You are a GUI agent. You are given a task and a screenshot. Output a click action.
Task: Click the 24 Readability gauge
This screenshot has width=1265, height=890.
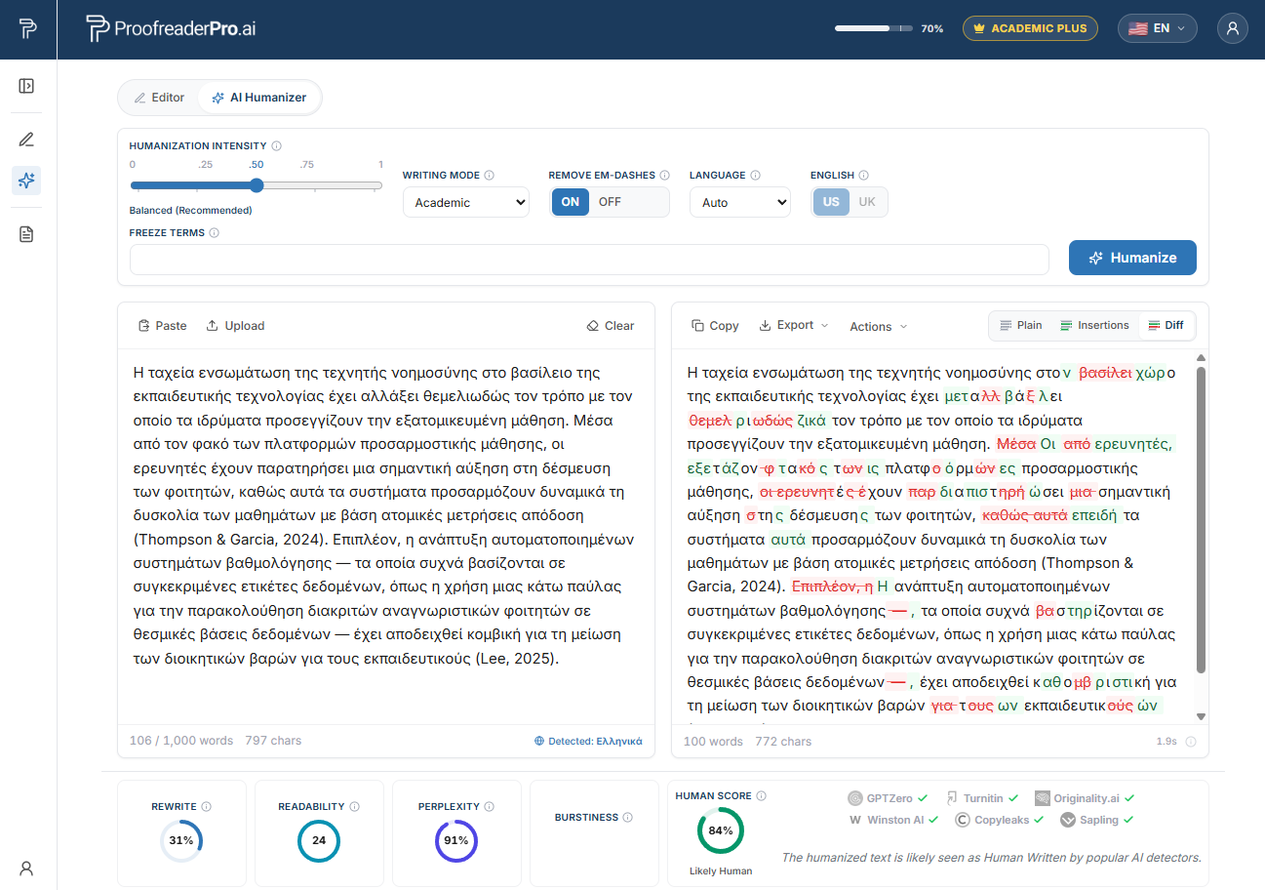point(319,840)
